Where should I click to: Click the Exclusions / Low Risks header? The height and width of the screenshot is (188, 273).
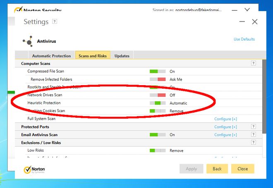pyautogui.click(x=41, y=143)
